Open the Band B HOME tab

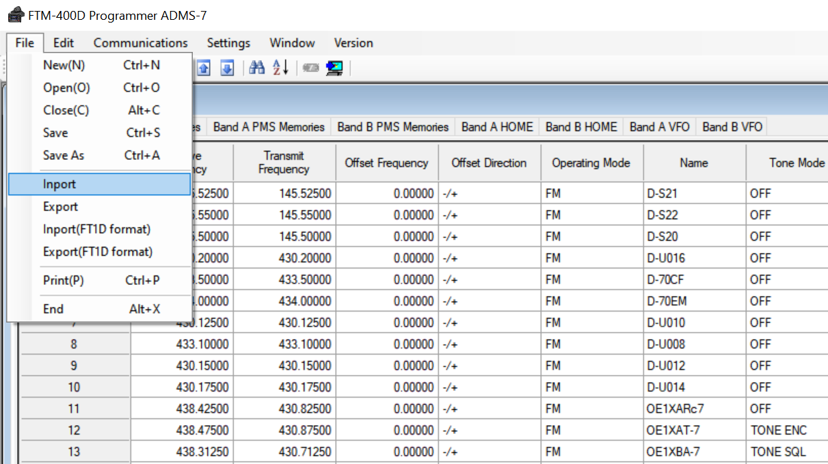581,126
